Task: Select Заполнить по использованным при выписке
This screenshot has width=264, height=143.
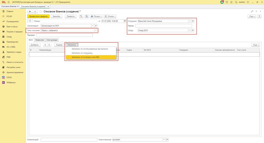Action: point(91,49)
